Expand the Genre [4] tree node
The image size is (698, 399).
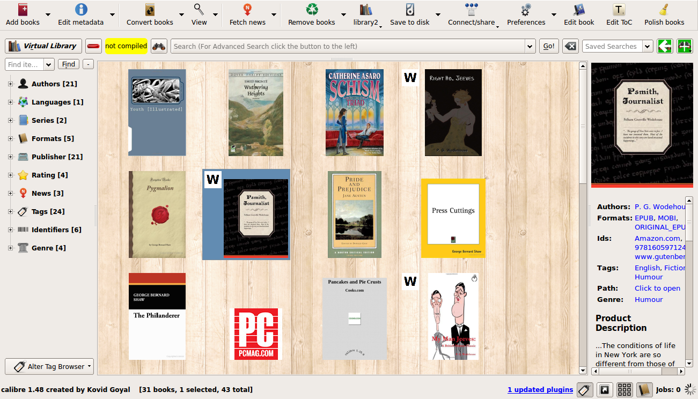point(10,248)
